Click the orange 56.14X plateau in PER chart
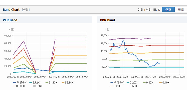187x91 pixels. point(71,55)
